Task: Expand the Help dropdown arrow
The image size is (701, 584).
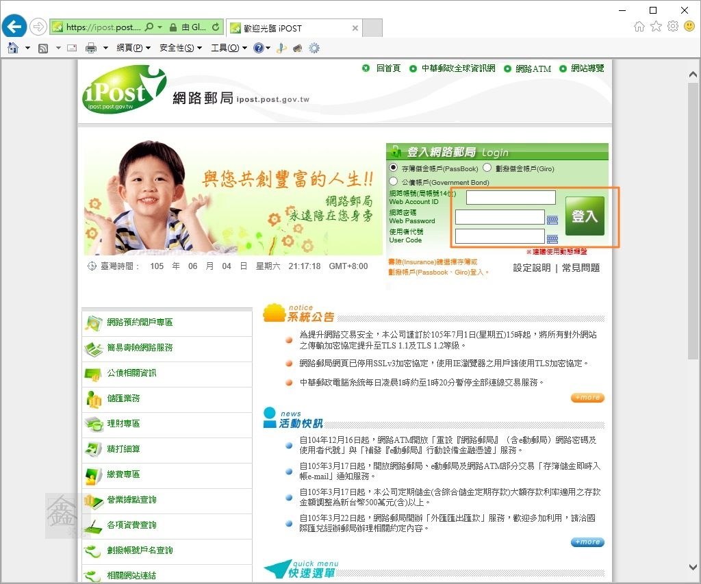Action: coord(268,48)
